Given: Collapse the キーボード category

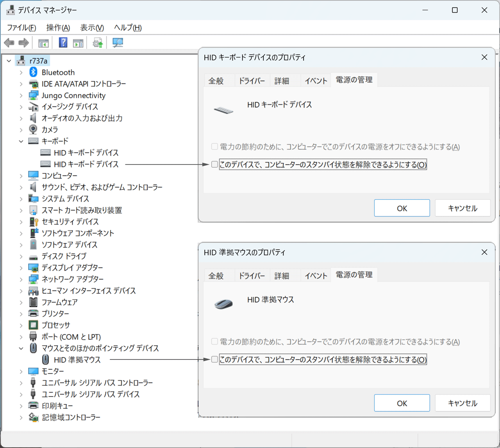Looking at the screenshot, I should click(21, 141).
